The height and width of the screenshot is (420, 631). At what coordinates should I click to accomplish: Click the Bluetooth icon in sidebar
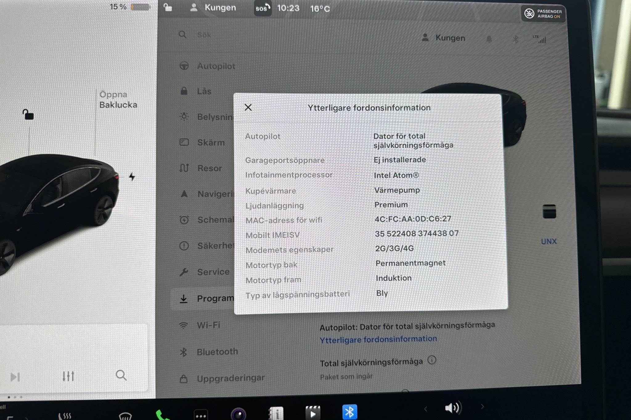point(185,351)
